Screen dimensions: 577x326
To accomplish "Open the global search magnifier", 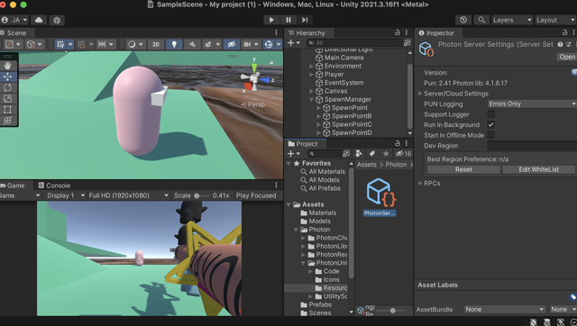I will 481,20.
